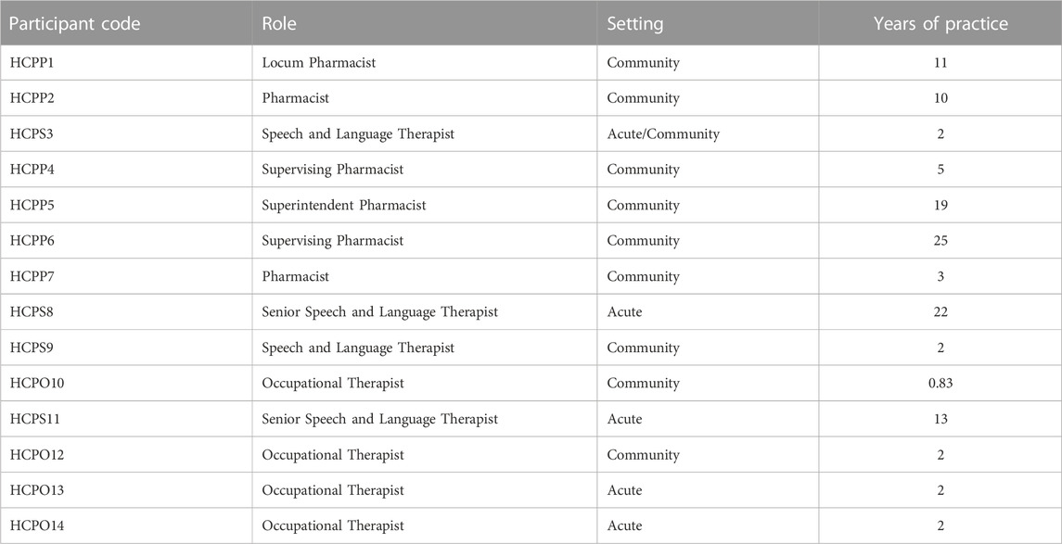Image resolution: width=1062 pixels, height=544 pixels.
Task: Select the years value 13
Action: [940, 419]
